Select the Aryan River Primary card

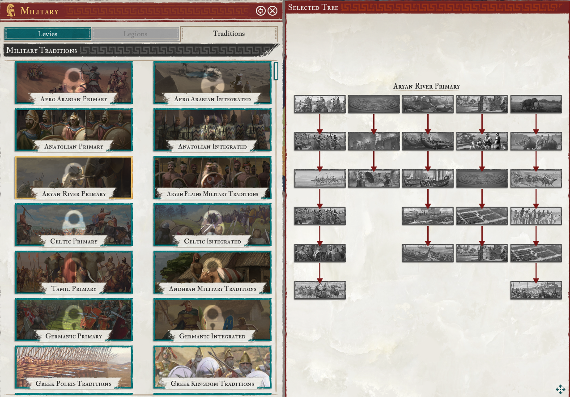(74, 178)
